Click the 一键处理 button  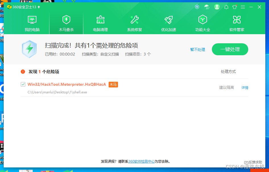click(x=230, y=49)
